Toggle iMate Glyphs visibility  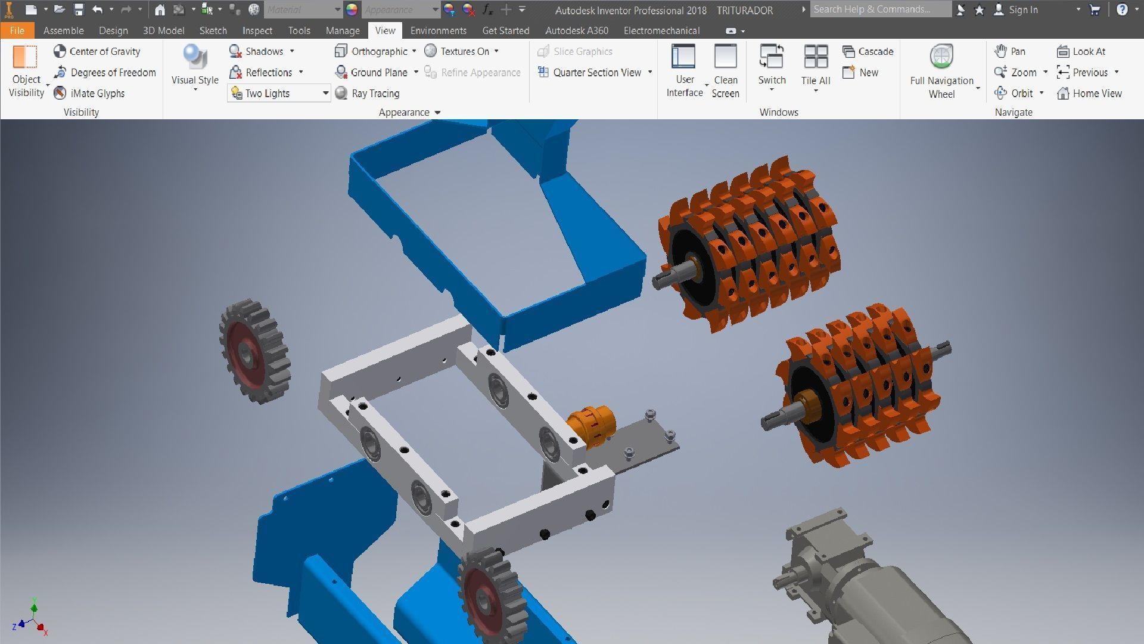(x=89, y=93)
